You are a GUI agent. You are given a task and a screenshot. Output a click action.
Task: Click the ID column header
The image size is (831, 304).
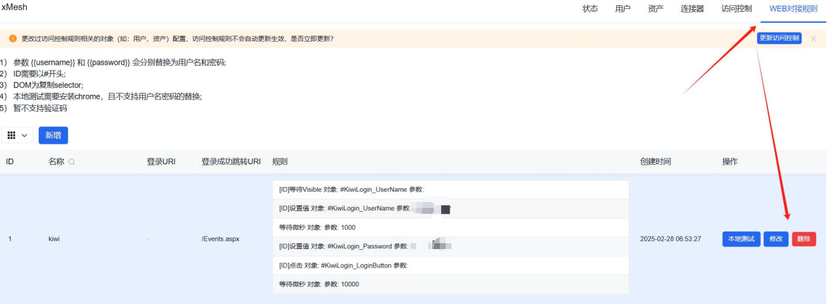tap(10, 162)
